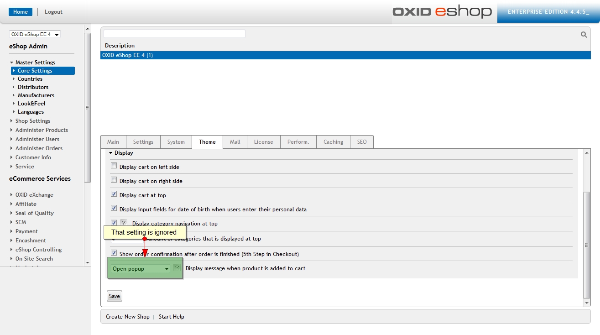Click the search magnifier icon
The image size is (600, 335).
coord(584,34)
